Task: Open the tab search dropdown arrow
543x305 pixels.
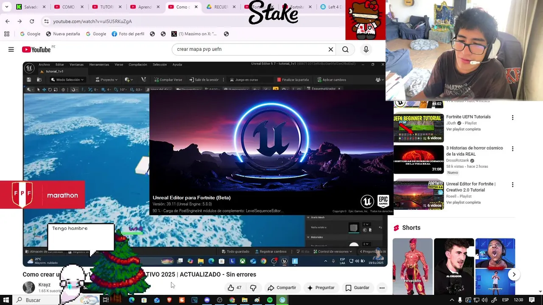Action: coord(6,7)
